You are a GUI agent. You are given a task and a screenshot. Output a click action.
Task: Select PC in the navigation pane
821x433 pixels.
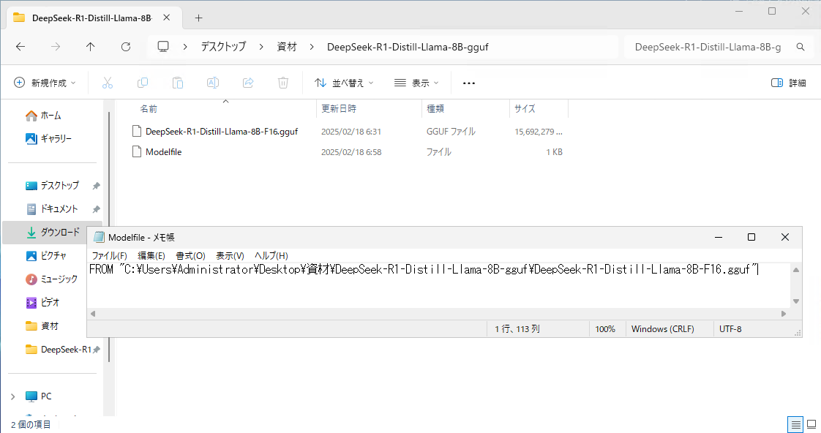pyautogui.click(x=46, y=396)
